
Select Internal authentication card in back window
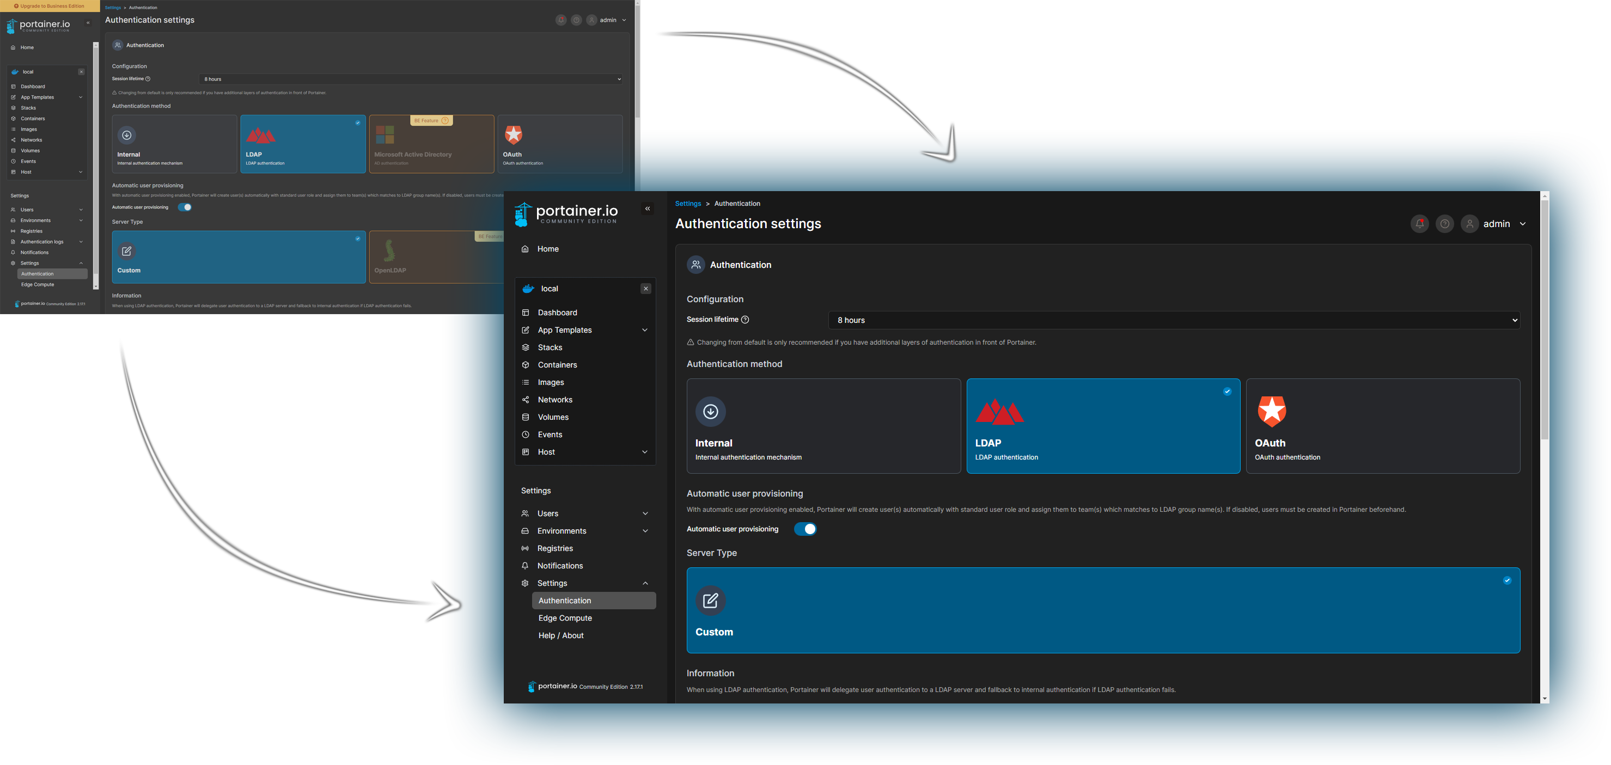(174, 144)
